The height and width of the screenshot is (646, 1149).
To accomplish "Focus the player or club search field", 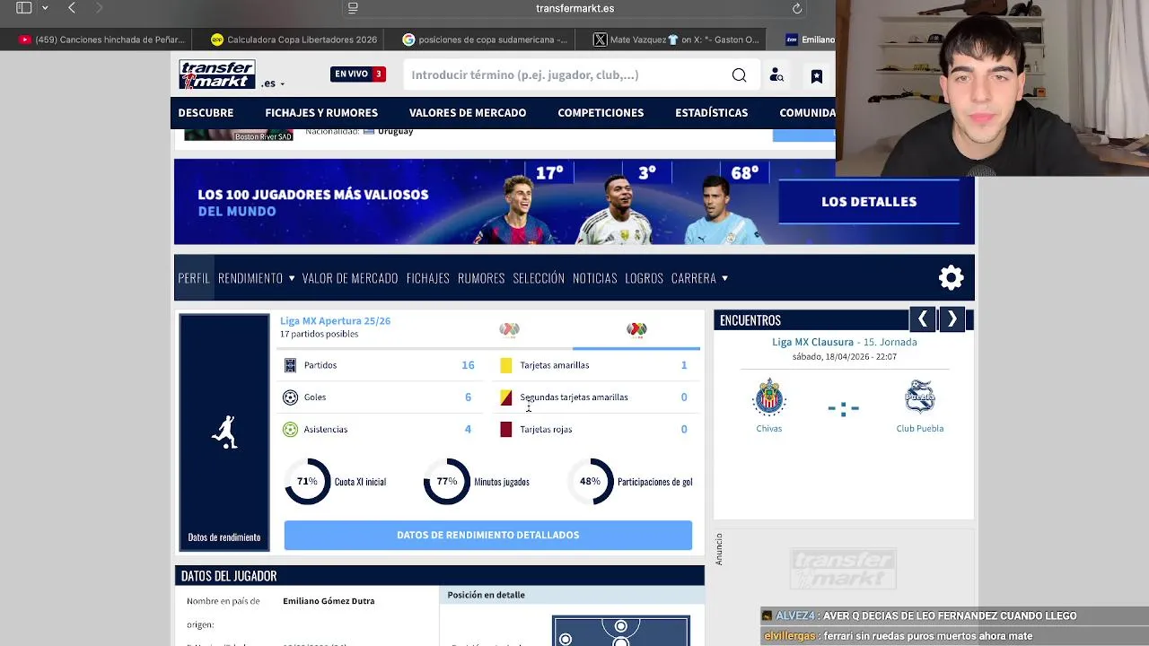I will pyautogui.click(x=566, y=74).
